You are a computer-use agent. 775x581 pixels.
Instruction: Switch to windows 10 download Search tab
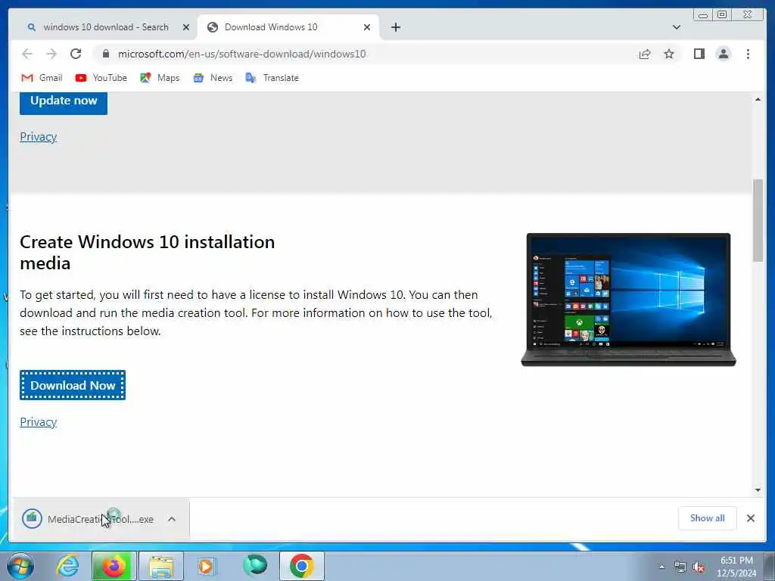[104, 27]
